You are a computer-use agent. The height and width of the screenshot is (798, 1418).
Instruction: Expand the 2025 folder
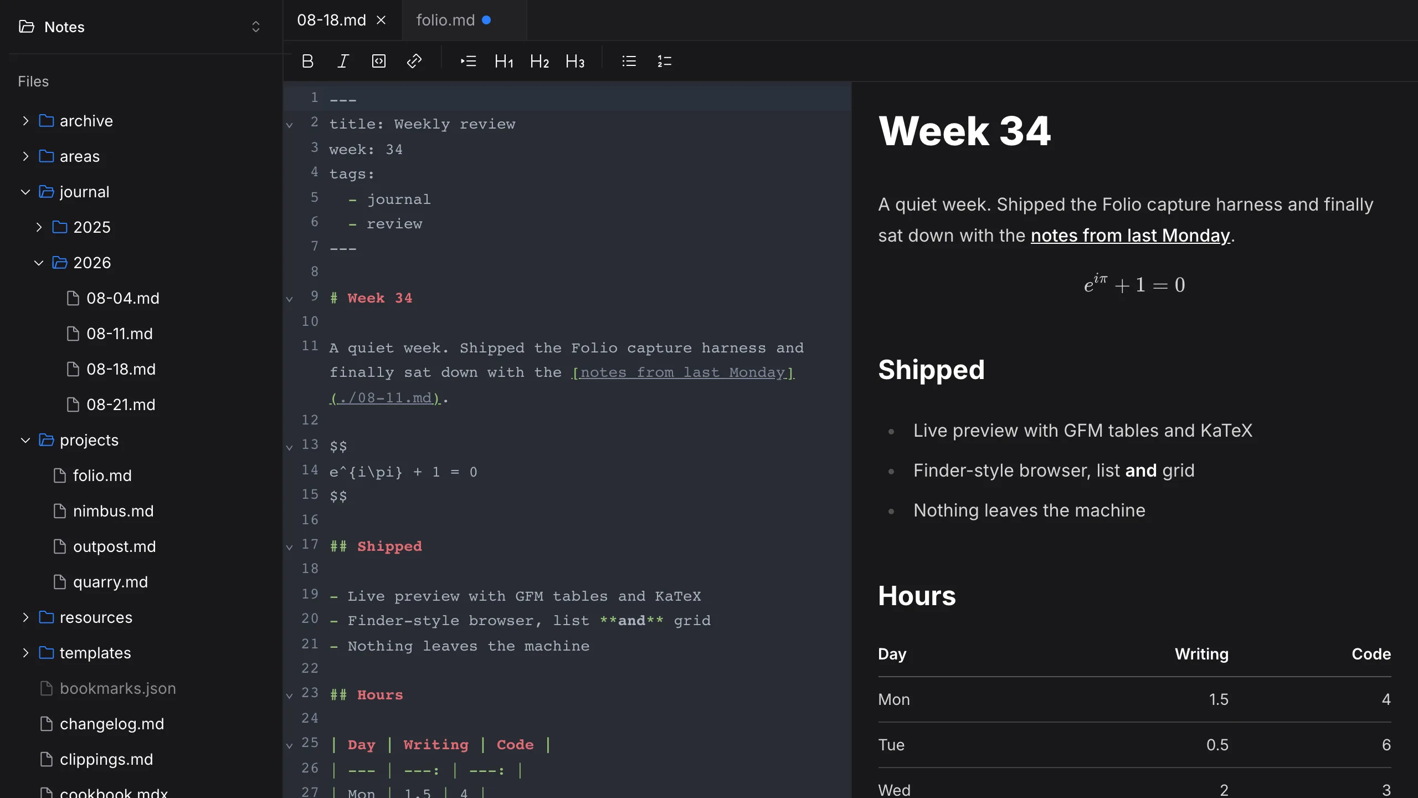39,227
